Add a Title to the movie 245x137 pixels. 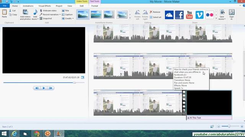65,11
